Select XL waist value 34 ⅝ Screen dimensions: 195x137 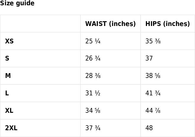tap(93, 110)
